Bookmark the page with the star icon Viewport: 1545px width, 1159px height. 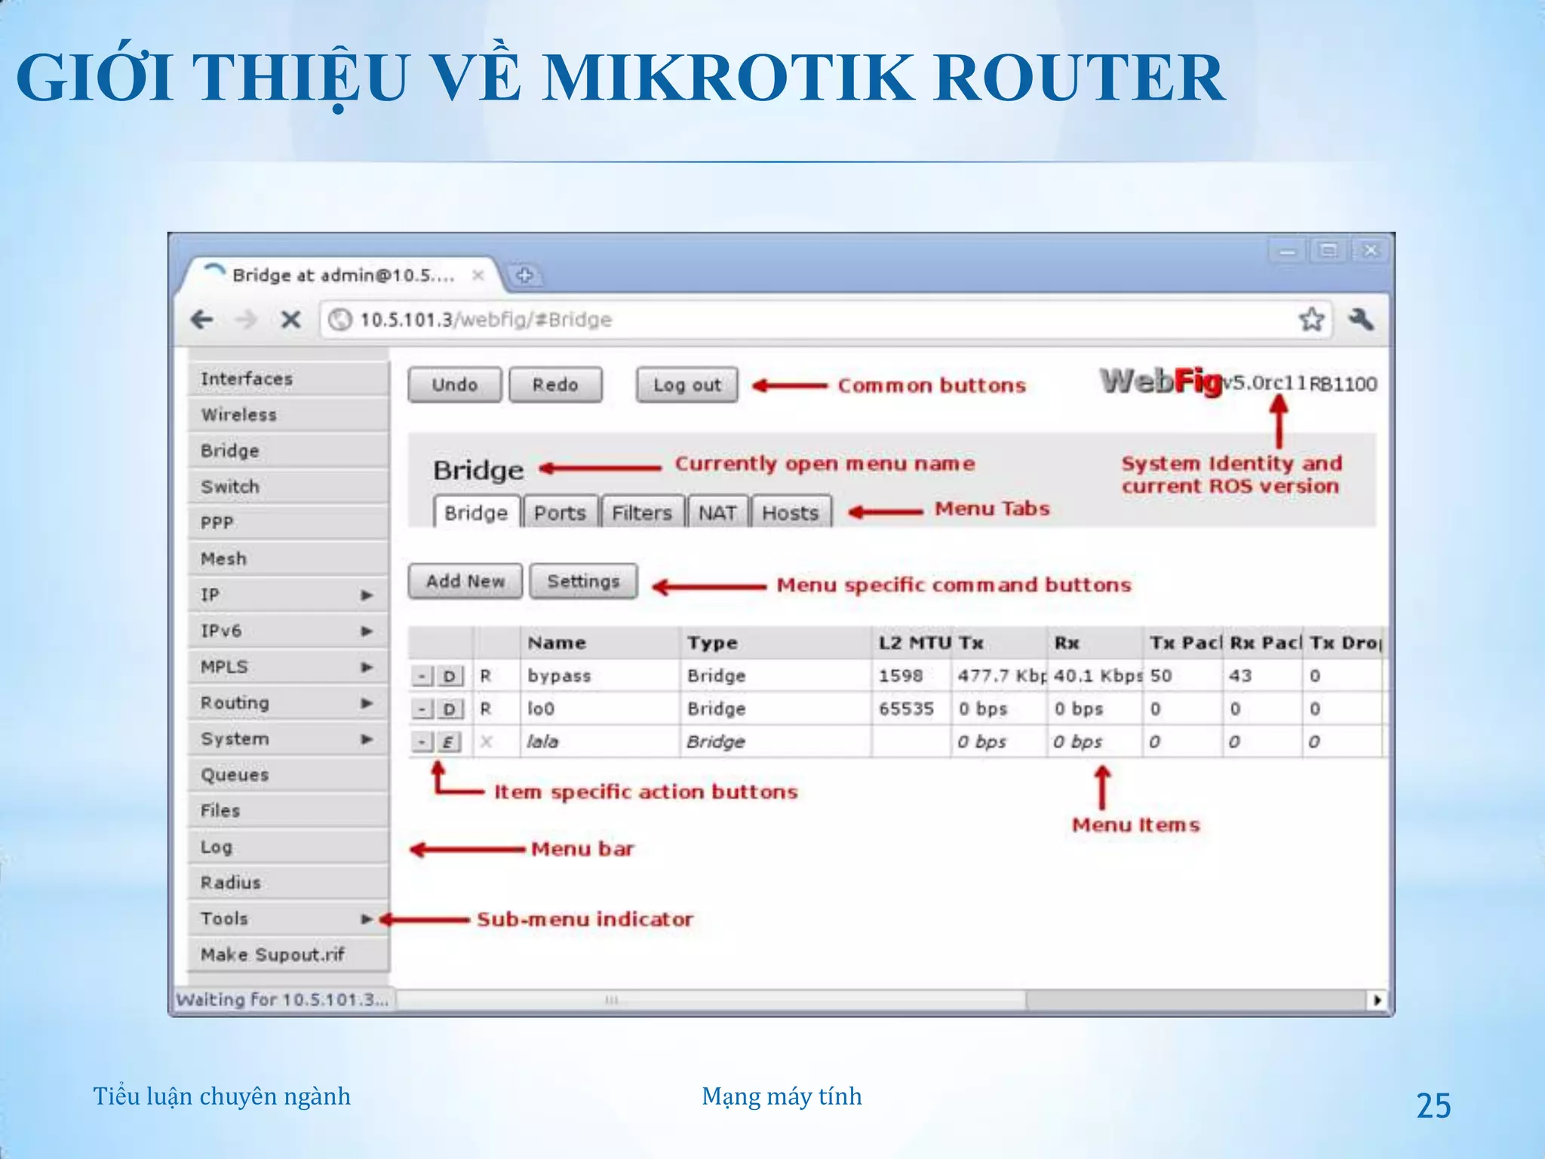[x=1312, y=319]
